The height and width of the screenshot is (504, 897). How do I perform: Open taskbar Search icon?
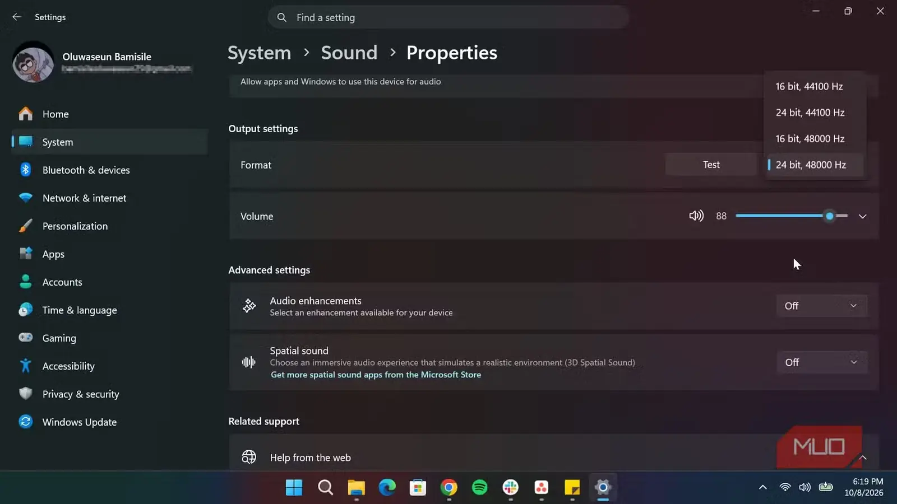pyautogui.click(x=325, y=488)
